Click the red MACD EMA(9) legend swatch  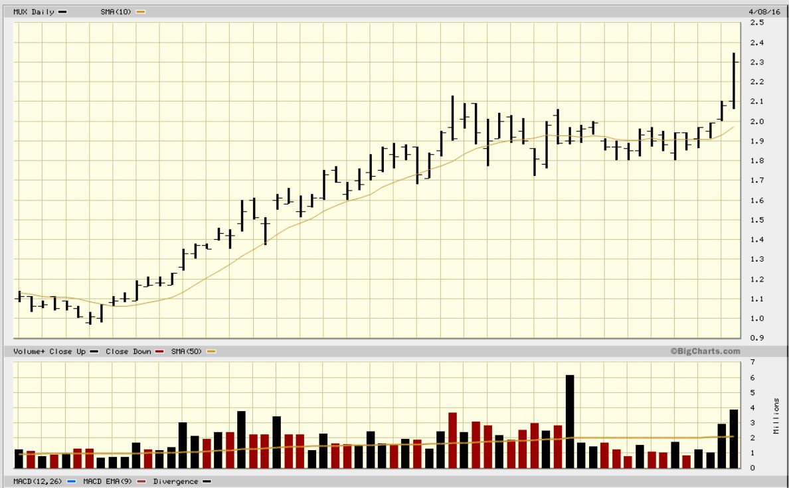tap(142, 482)
